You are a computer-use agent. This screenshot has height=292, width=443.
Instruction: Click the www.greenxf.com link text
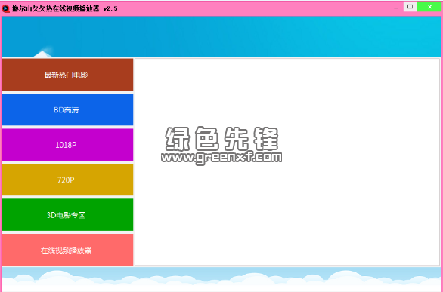point(221,158)
